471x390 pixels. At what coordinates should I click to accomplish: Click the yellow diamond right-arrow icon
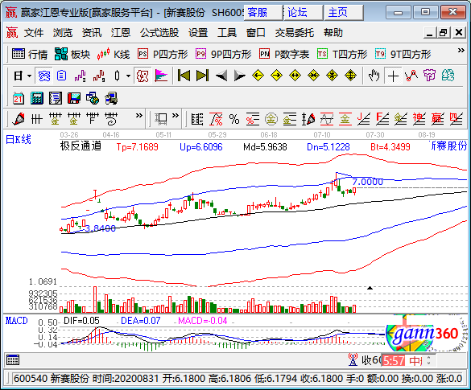coord(276,76)
